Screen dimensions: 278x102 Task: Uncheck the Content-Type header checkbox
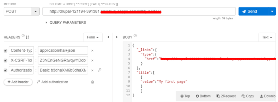pos(5,51)
